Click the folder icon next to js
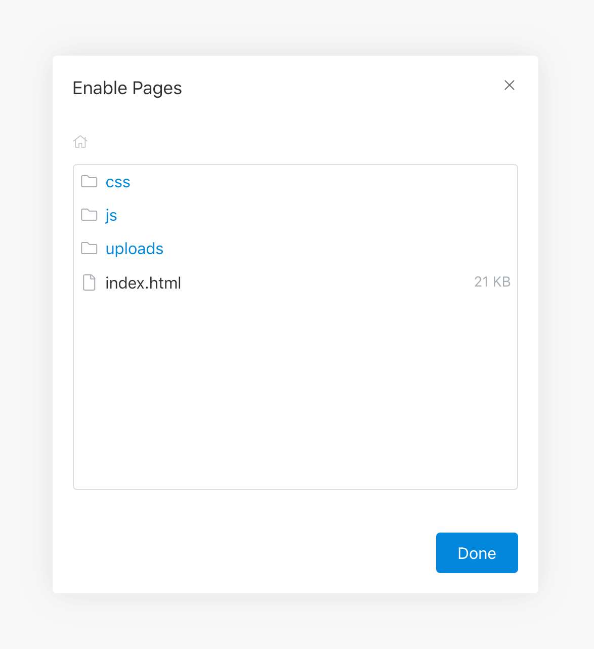594x649 pixels. pyautogui.click(x=89, y=215)
